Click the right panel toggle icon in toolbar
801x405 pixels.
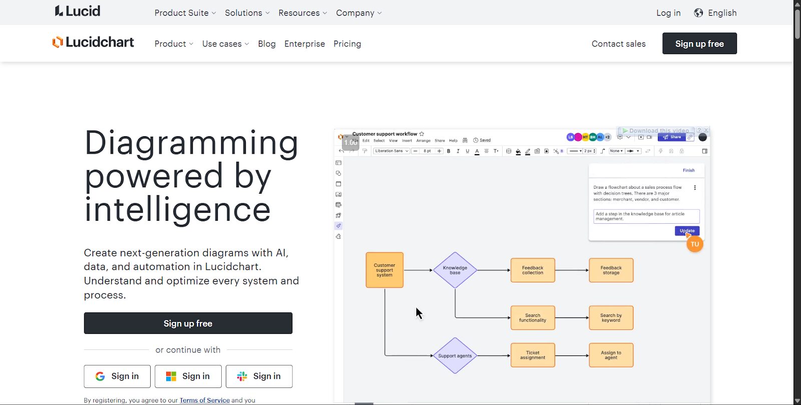point(705,151)
